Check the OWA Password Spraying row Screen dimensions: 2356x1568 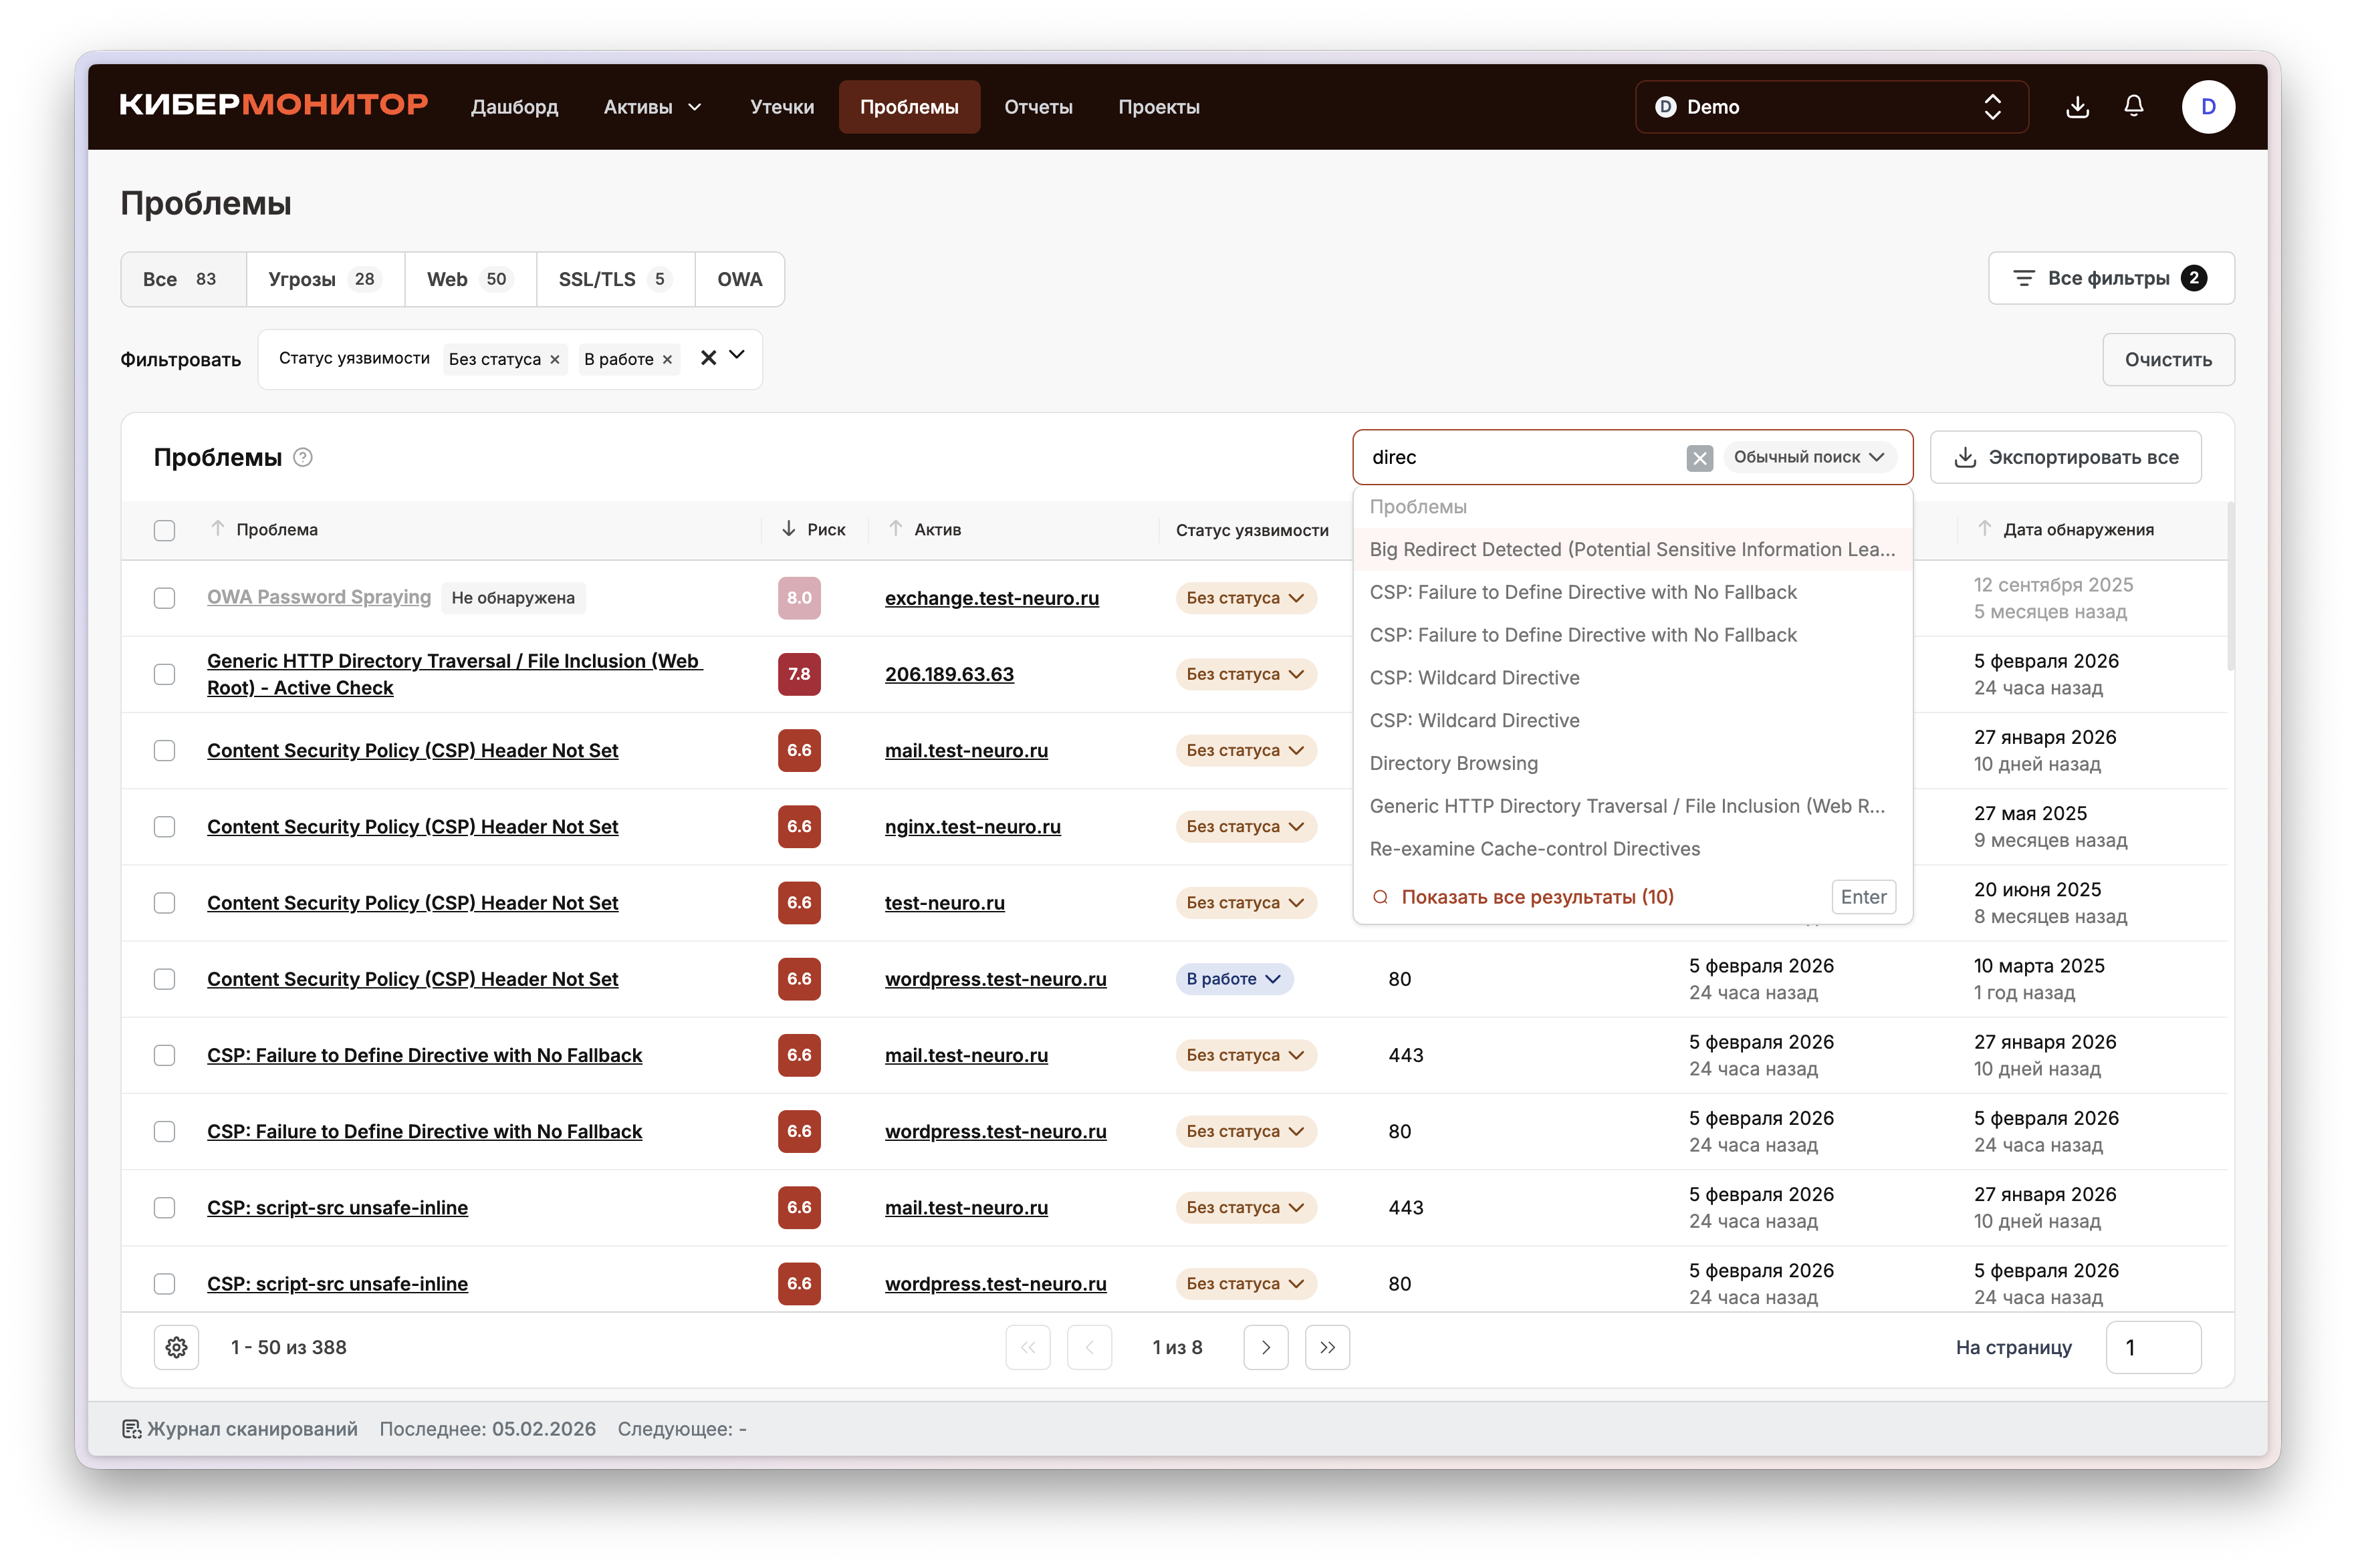165,598
